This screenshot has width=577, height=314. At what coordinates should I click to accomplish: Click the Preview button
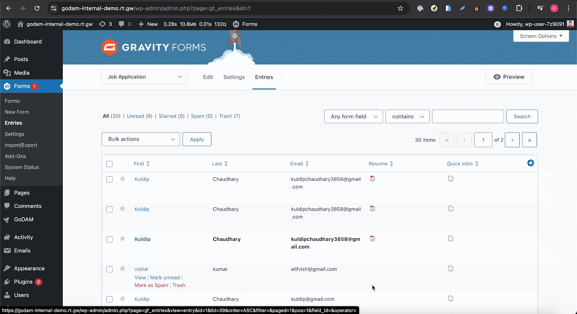(x=508, y=77)
